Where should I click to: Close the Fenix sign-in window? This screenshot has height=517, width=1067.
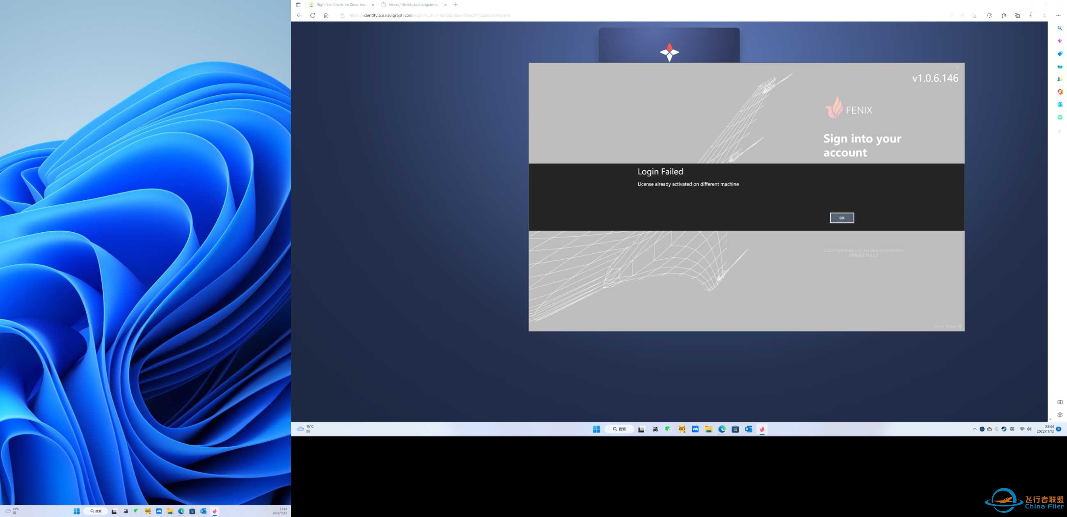point(958,67)
